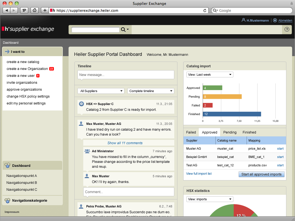Click create a new Organization
Screen dimensions: 295x221
pos(27,69)
